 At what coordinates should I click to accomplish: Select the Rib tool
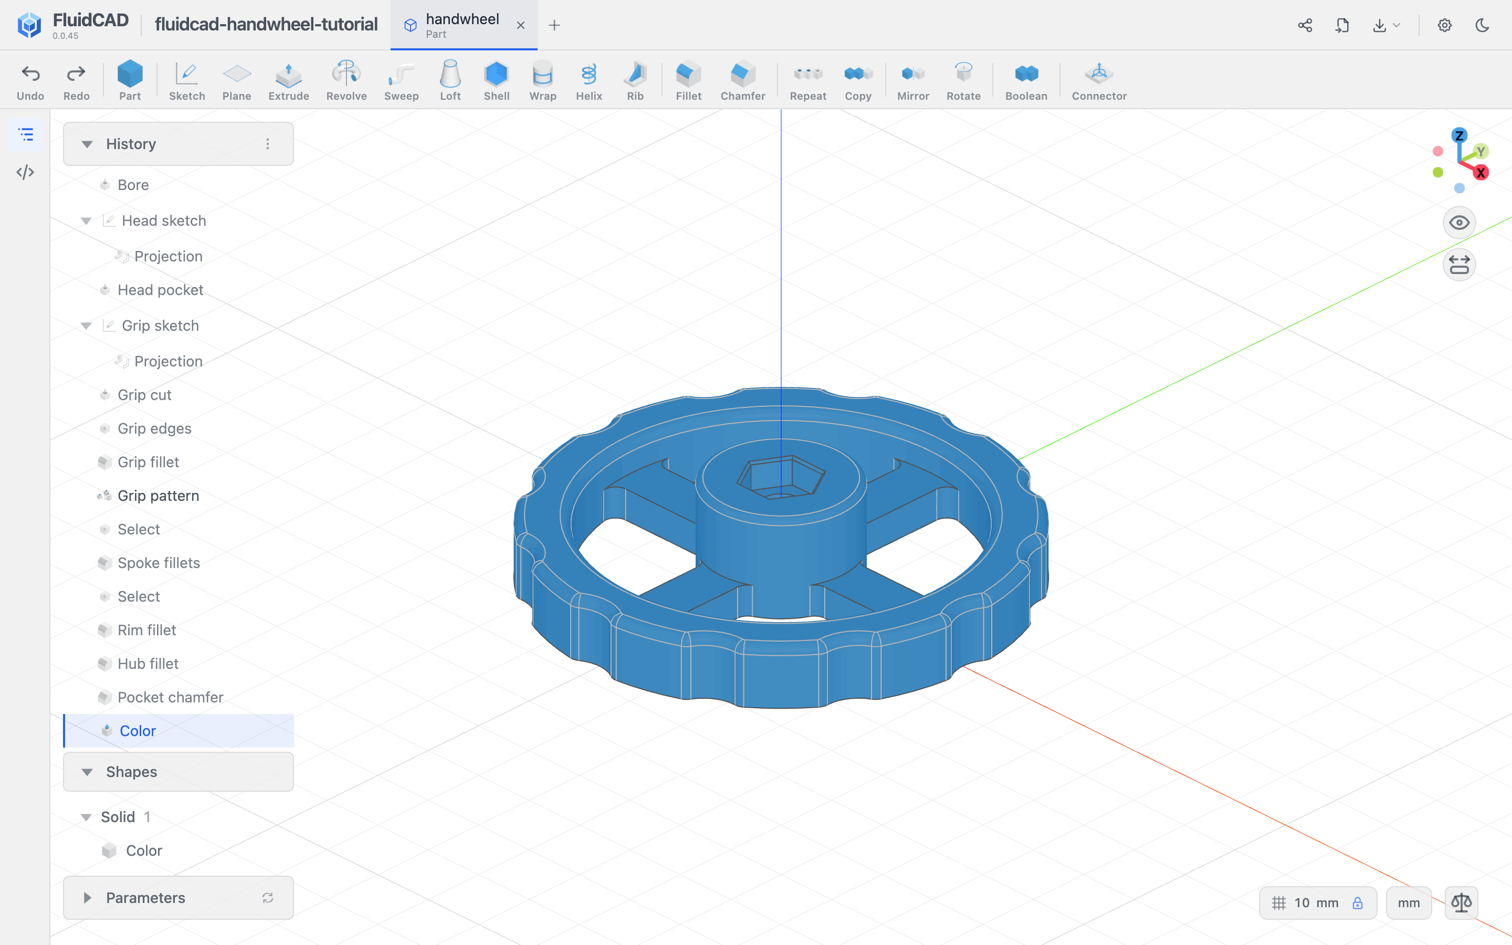[635, 81]
